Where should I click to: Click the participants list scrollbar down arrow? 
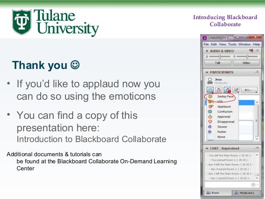(x=257, y=139)
